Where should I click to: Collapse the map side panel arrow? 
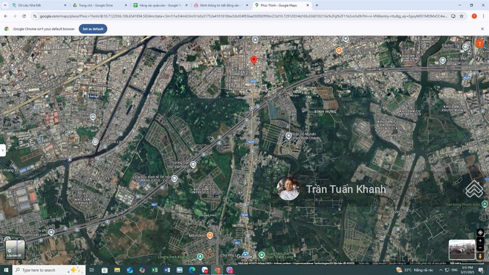[x=3, y=150]
